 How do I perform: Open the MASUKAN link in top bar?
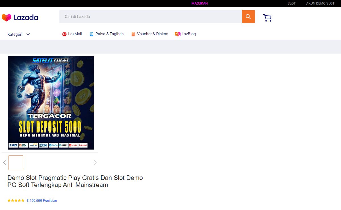[x=200, y=3]
